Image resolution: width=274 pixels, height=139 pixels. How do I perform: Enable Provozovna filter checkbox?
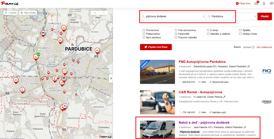tap(144, 30)
